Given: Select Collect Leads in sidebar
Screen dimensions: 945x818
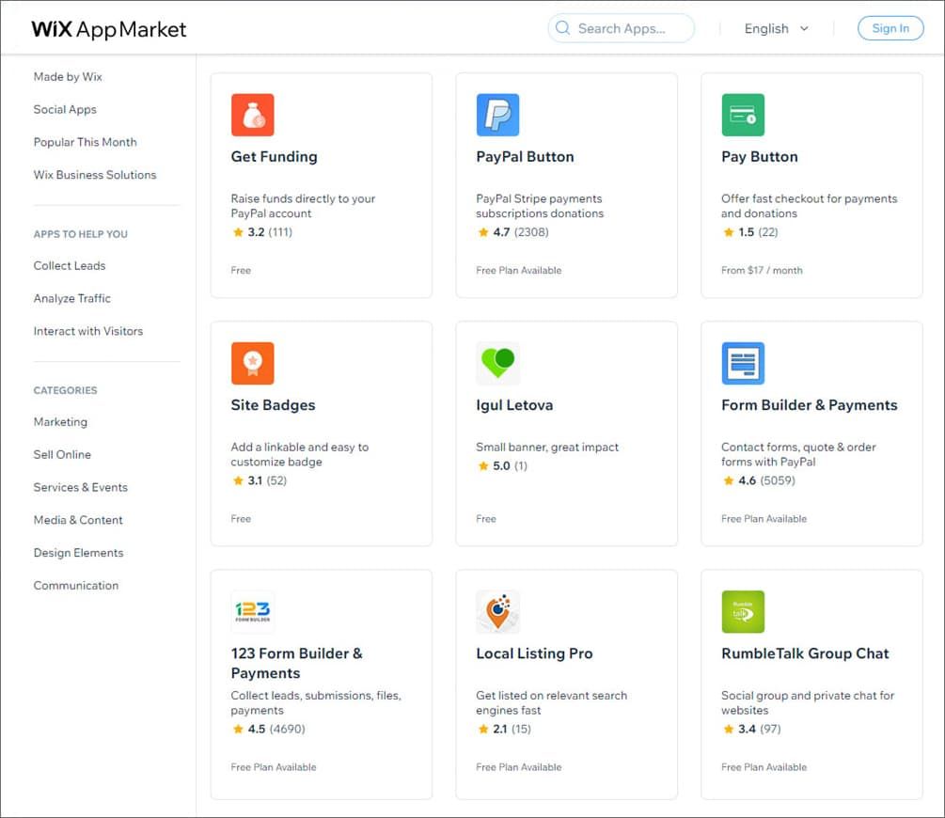Looking at the screenshot, I should 70,266.
